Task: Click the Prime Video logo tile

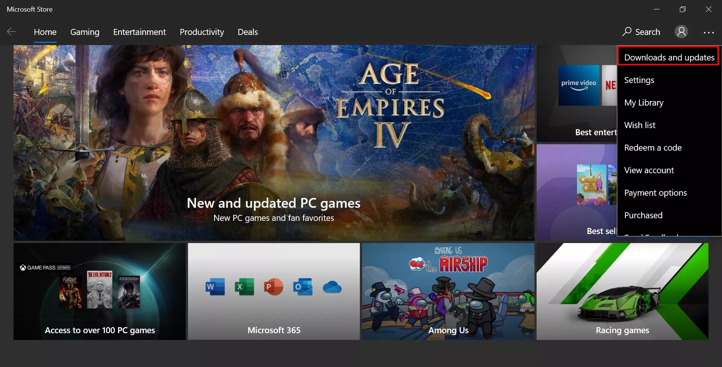Action: pos(579,85)
